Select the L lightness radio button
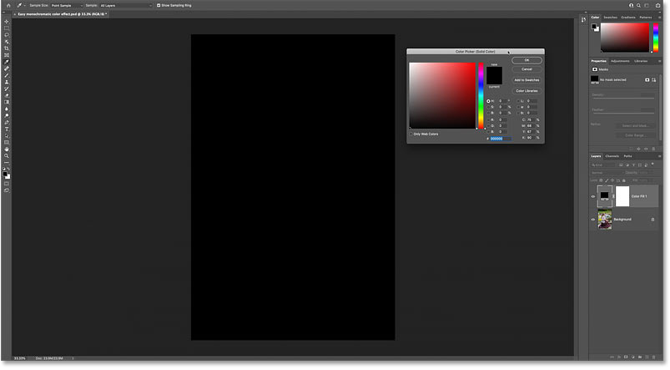This screenshot has width=670, height=370. click(x=518, y=101)
